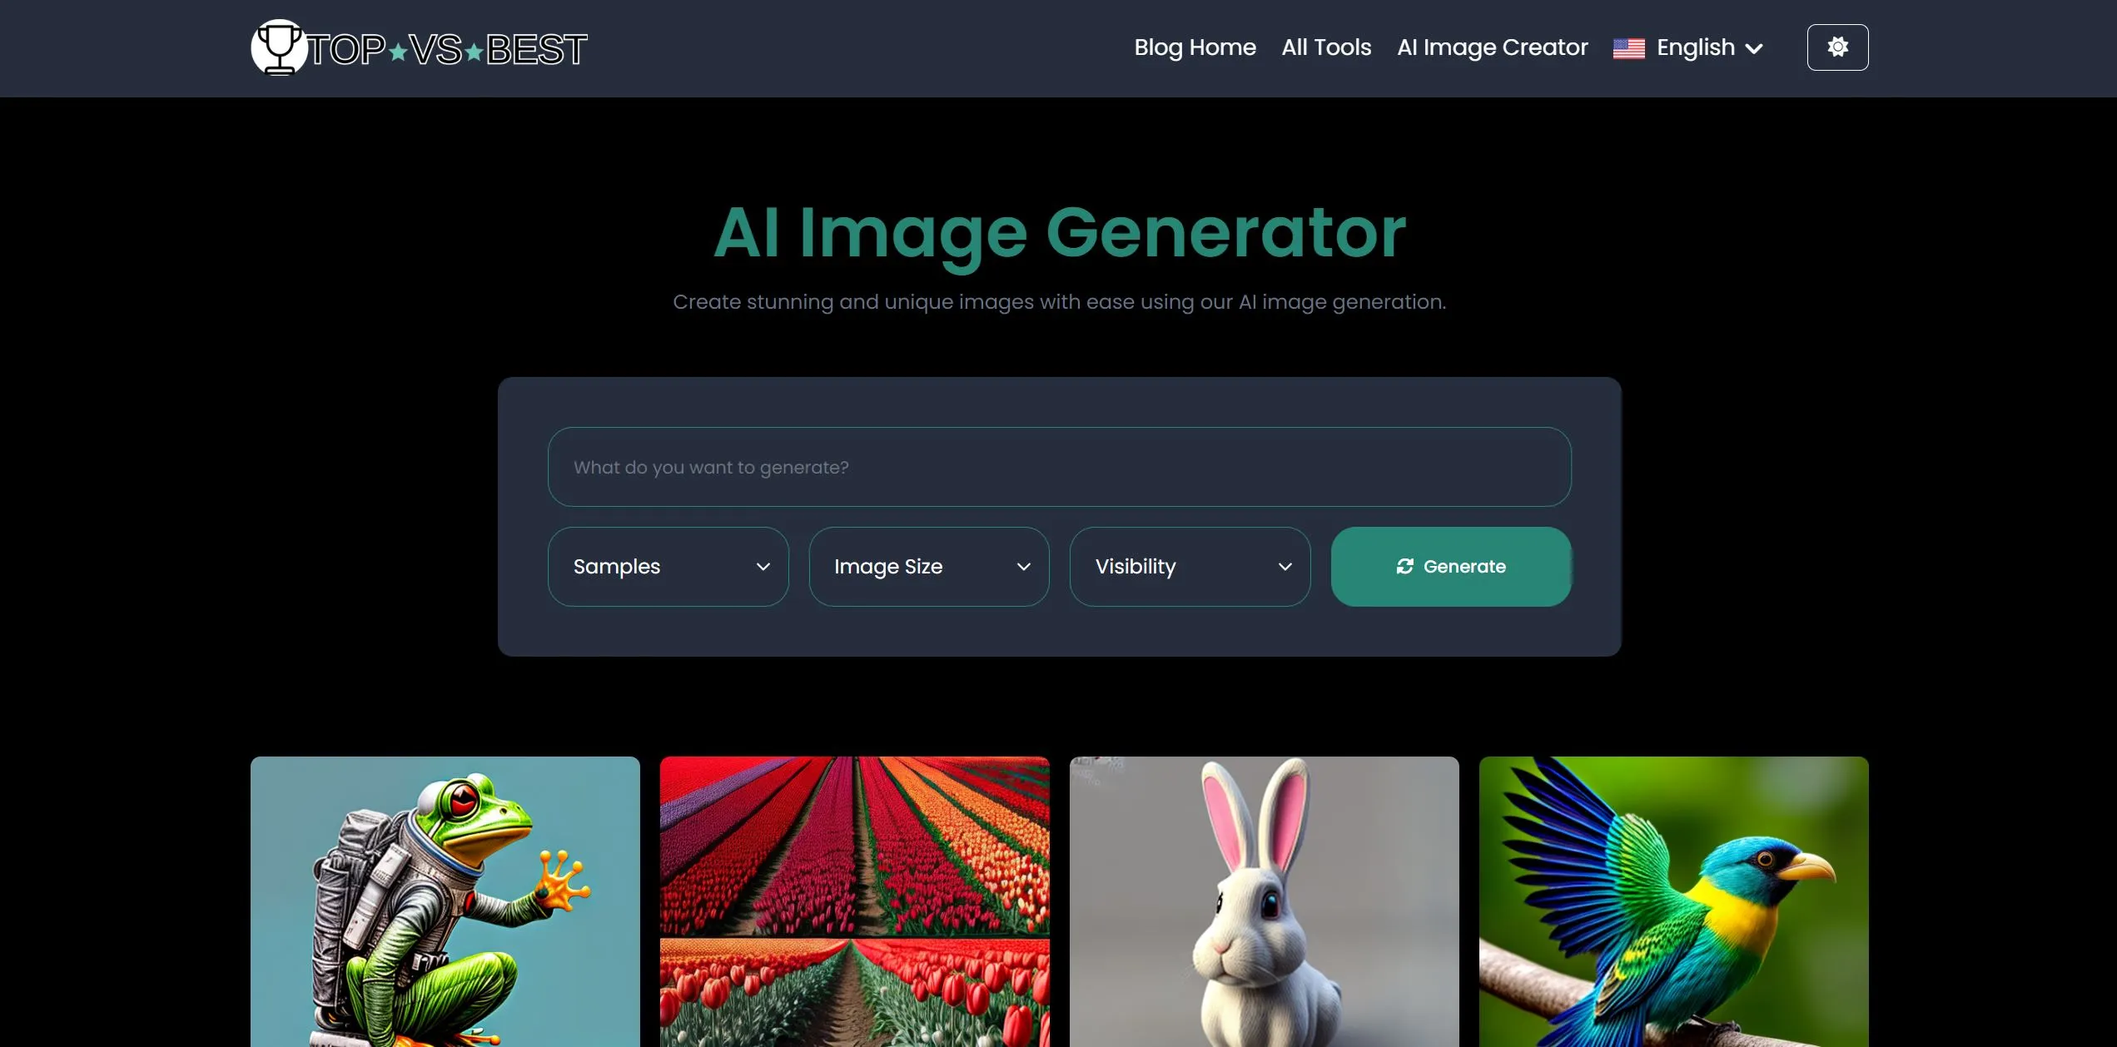Click the Generate button
2117x1047 pixels.
tap(1450, 567)
